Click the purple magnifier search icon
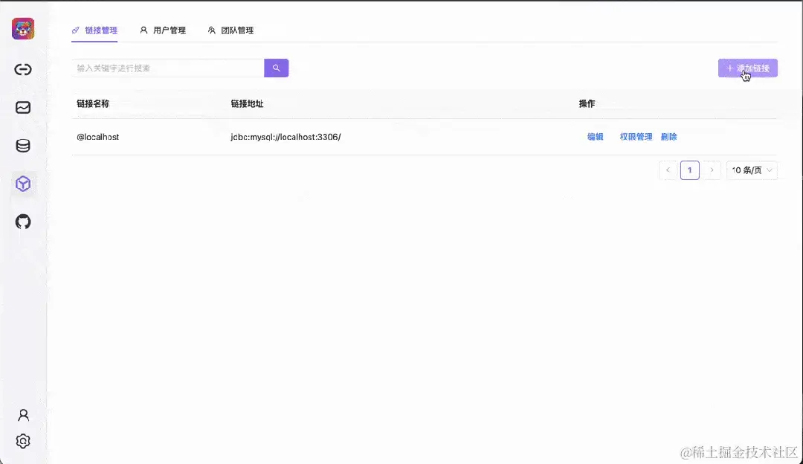This screenshot has width=803, height=464. (x=276, y=68)
